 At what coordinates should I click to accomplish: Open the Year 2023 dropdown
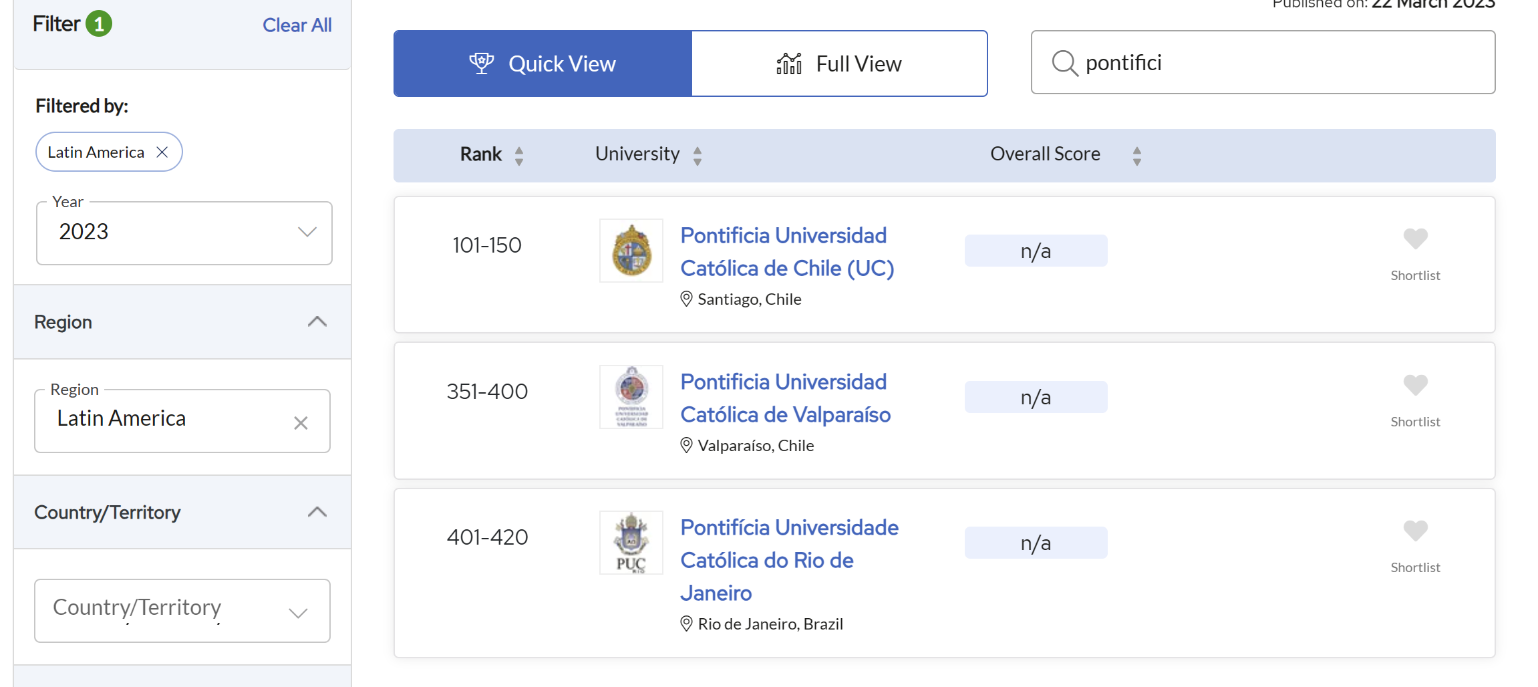[184, 233]
